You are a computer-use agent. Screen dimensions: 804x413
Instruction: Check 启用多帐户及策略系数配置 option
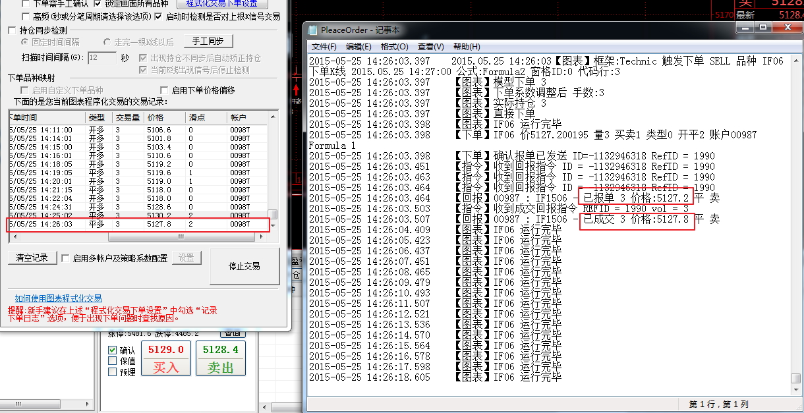click(x=65, y=258)
